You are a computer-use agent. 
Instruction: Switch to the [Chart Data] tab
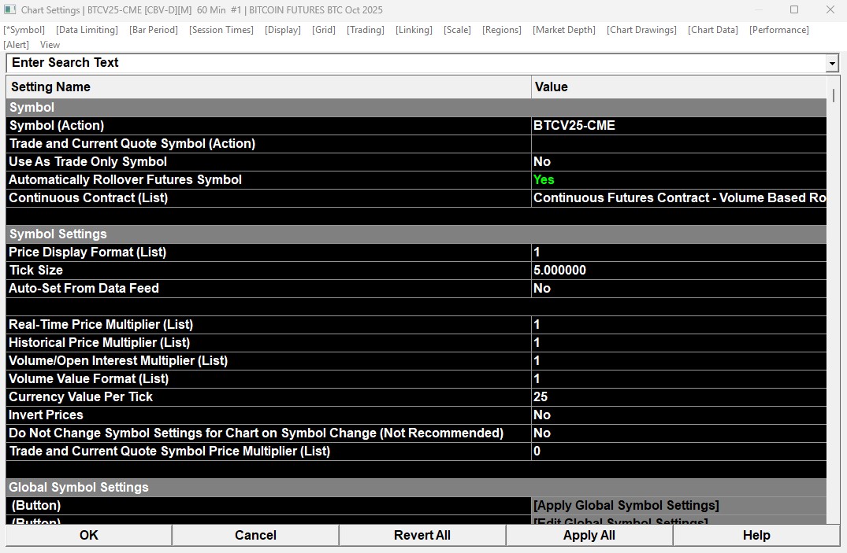pyautogui.click(x=712, y=30)
